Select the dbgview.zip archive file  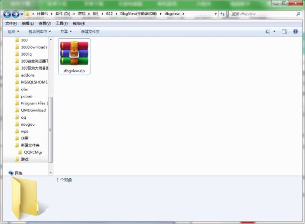click(75, 56)
